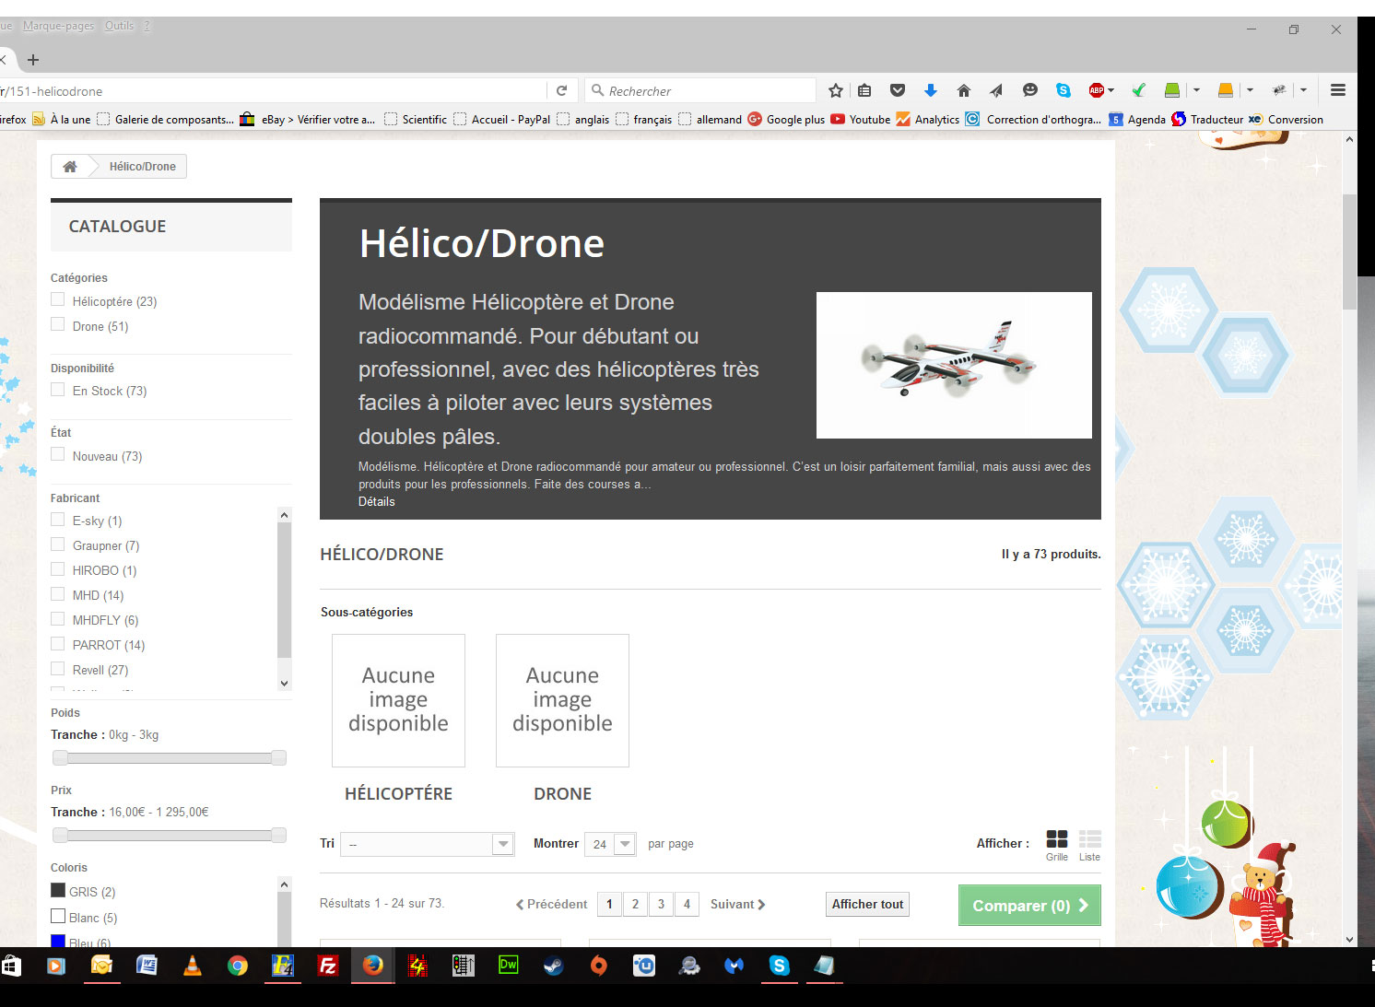Tick the Nouveau (73) state filter
Screen dimensions: 1375x1007
click(58, 454)
